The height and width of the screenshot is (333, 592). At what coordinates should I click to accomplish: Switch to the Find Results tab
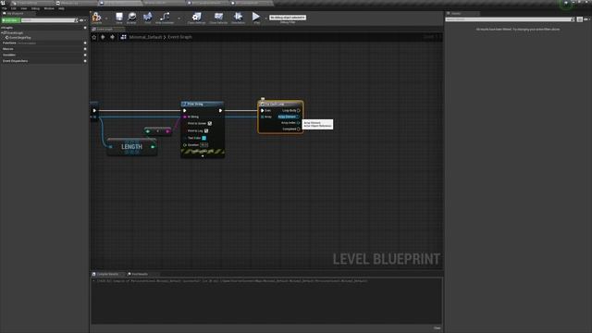click(140, 274)
